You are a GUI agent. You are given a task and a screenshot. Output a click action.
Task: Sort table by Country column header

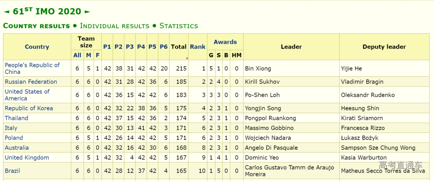click(x=37, y=47)
